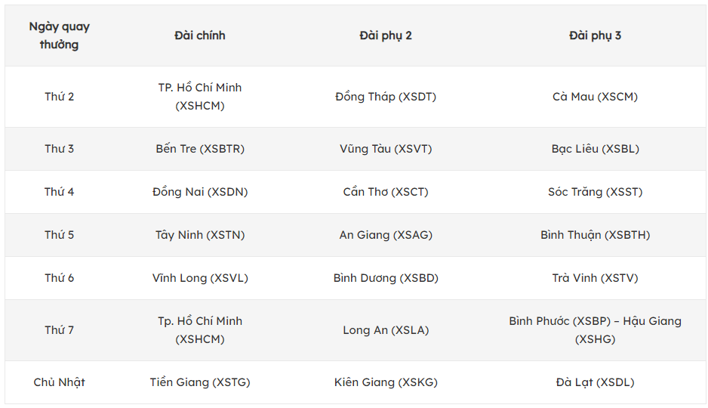Click the 'Tây Ninh (XSTN)' cell
Viewport: 708px width, 408px height.
pyautogui.click(x=200, y=235)
